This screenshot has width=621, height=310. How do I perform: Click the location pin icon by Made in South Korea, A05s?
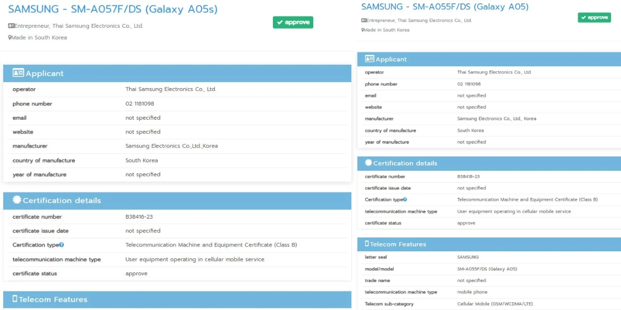(x=9, y=38)
